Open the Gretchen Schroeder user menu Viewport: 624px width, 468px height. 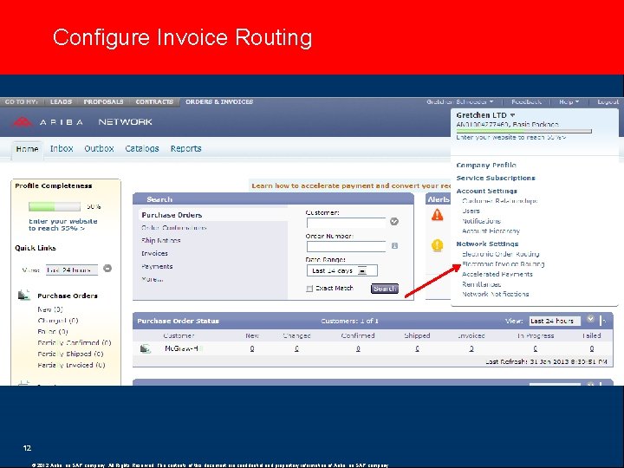pyautogui.click(x=460, y=102)
